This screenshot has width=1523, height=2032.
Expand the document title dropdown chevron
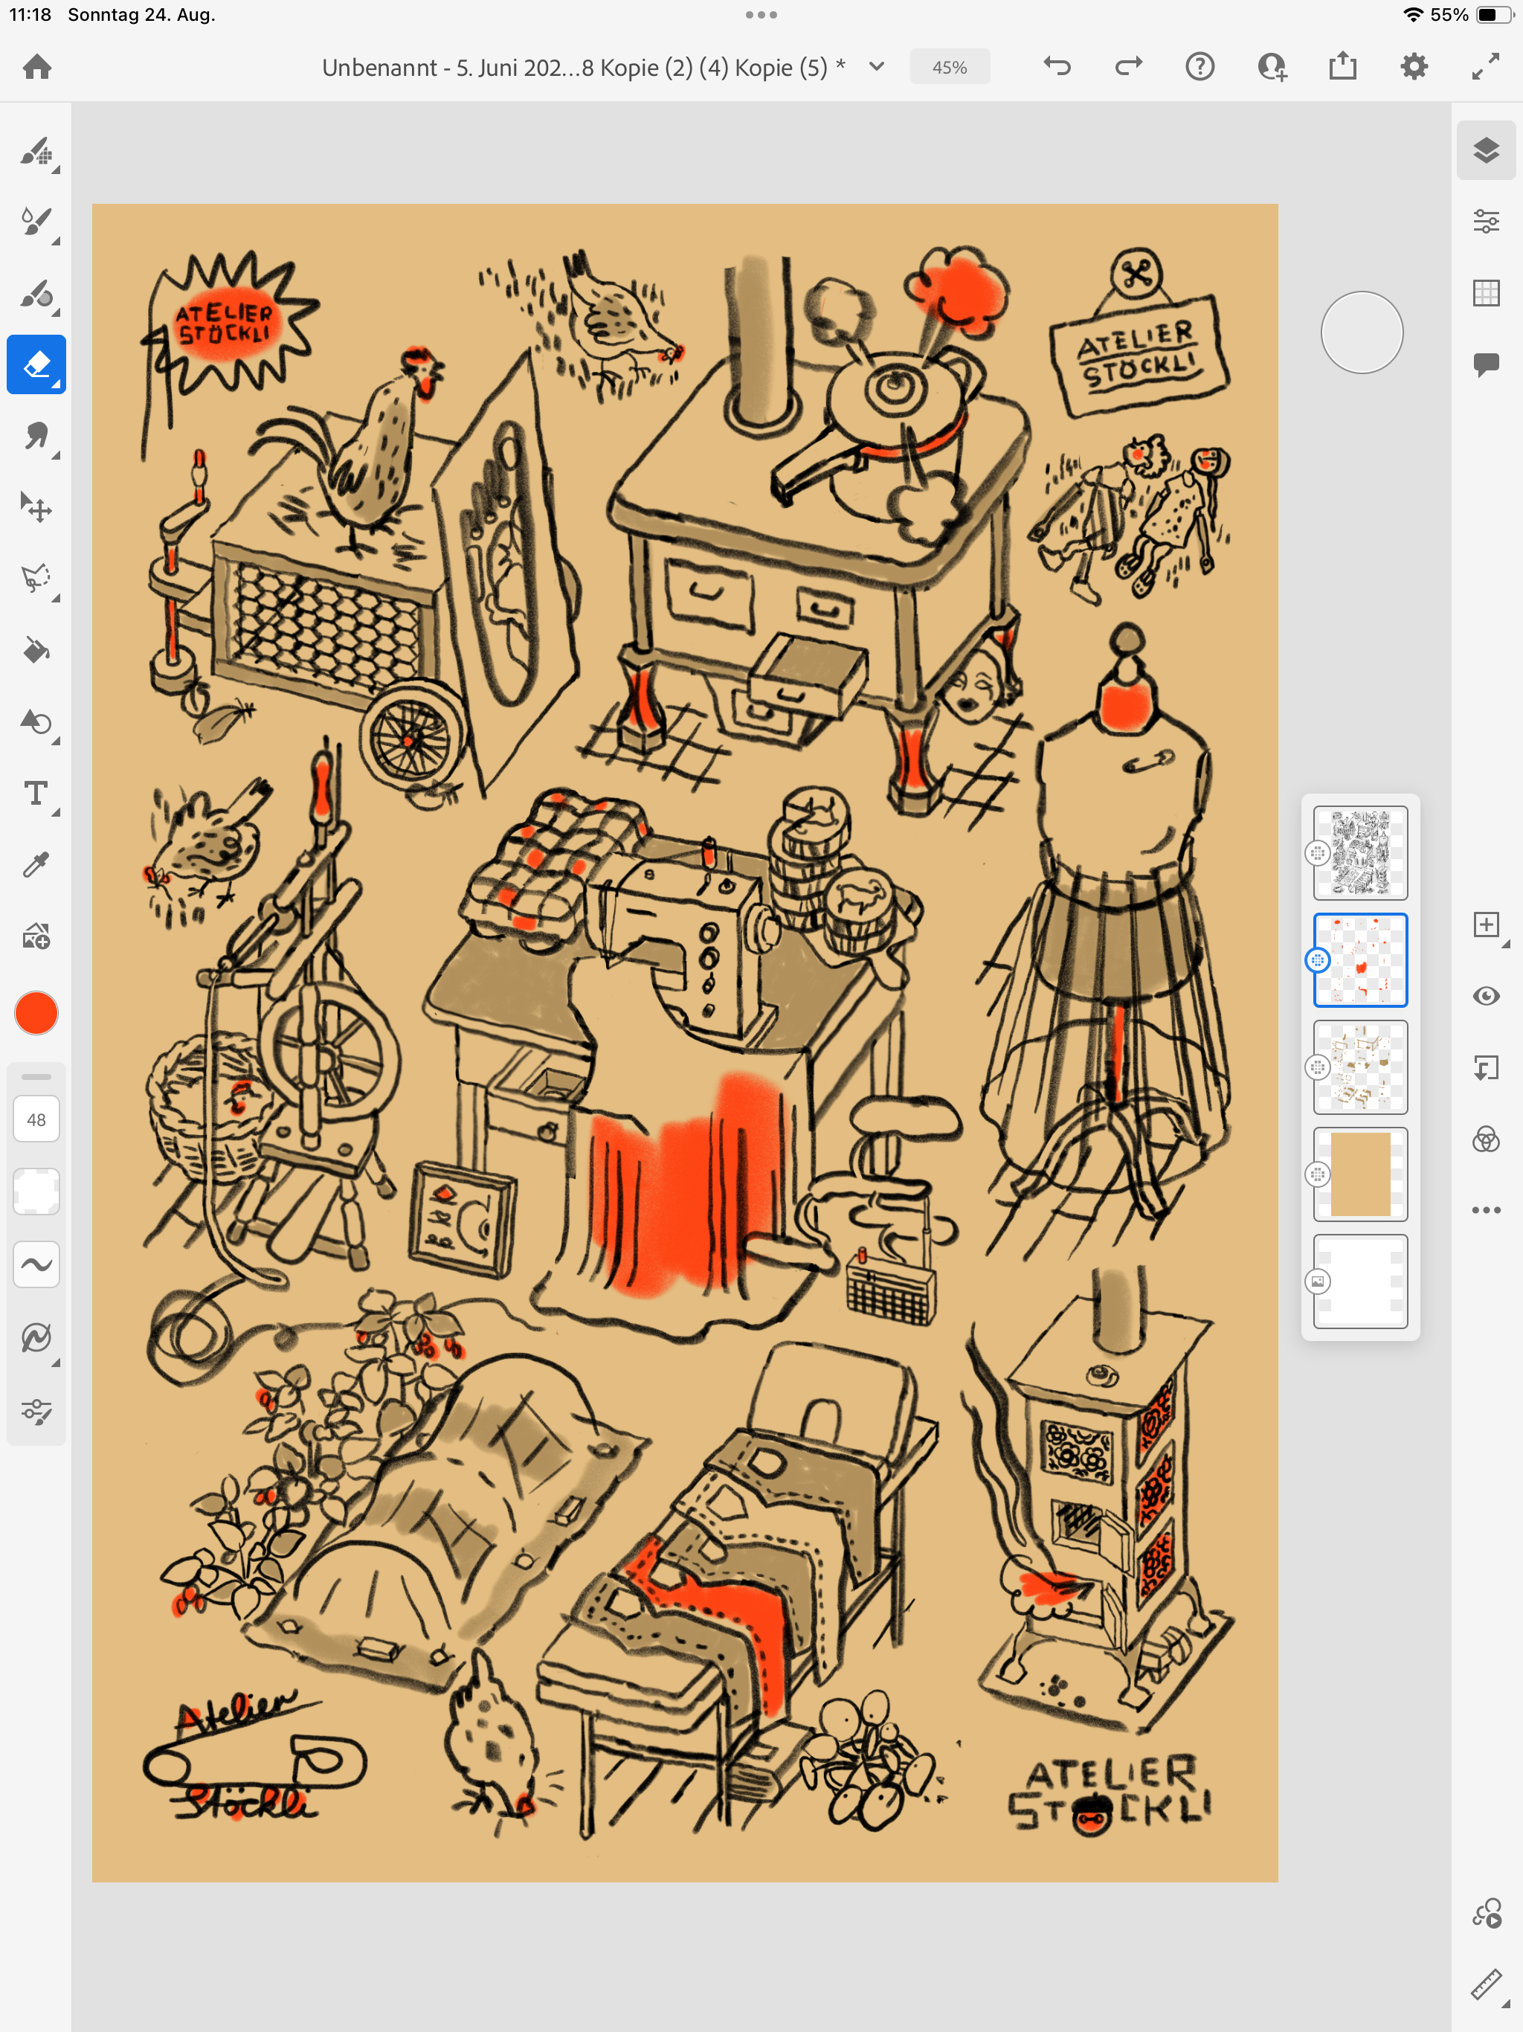point(876,66)
